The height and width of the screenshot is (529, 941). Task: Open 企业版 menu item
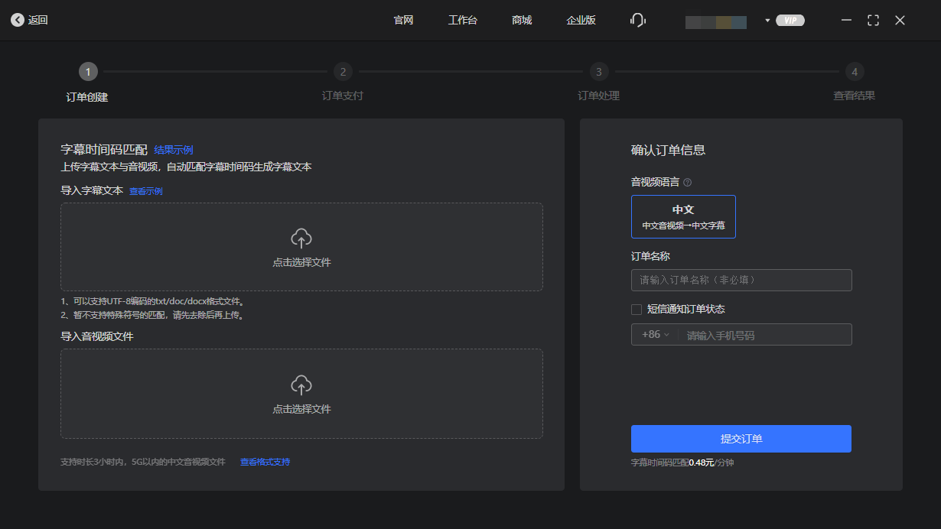tap(581, 21)
